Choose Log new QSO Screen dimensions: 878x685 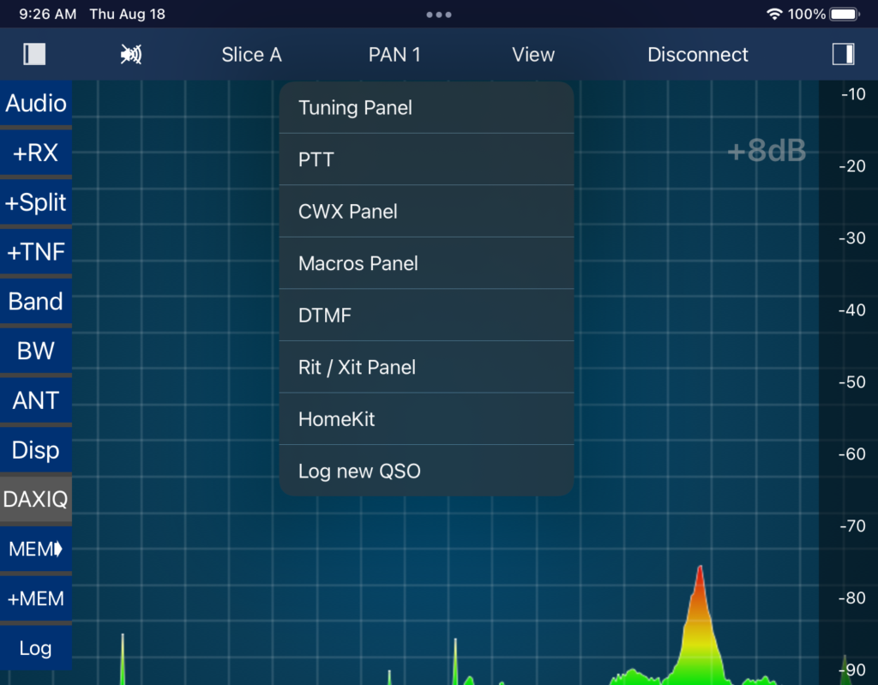(427, 471)
